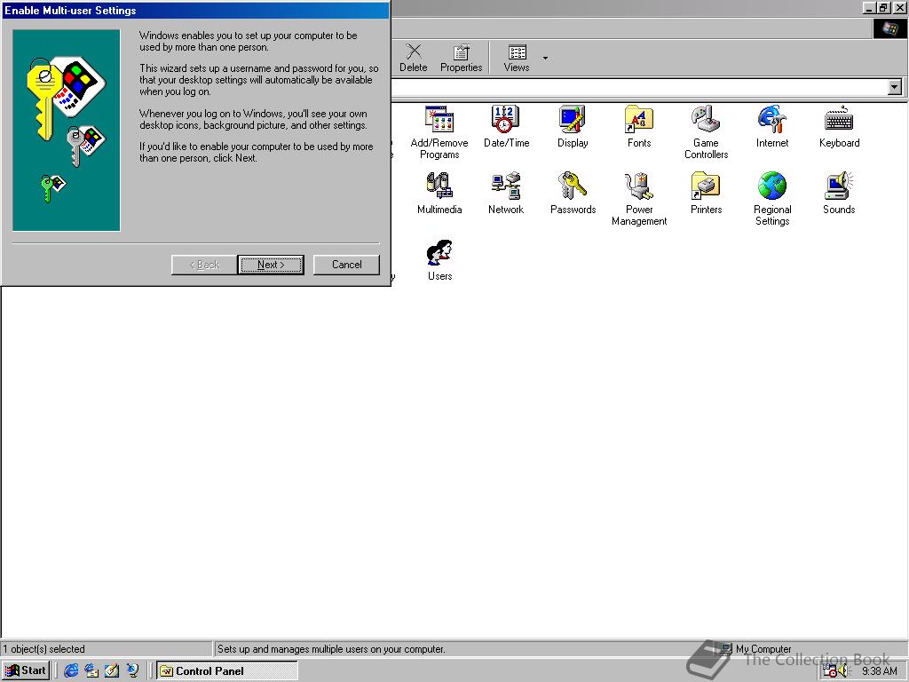Image resolution: width=909 pixels, height=682 pixels.
Task: Cancel the Enable Multi-user Settings wizard
Action: coord(347,265)
